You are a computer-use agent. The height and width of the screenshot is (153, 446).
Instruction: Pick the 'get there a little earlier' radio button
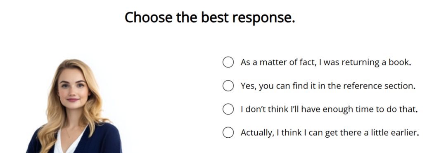[x=228, y=132]
